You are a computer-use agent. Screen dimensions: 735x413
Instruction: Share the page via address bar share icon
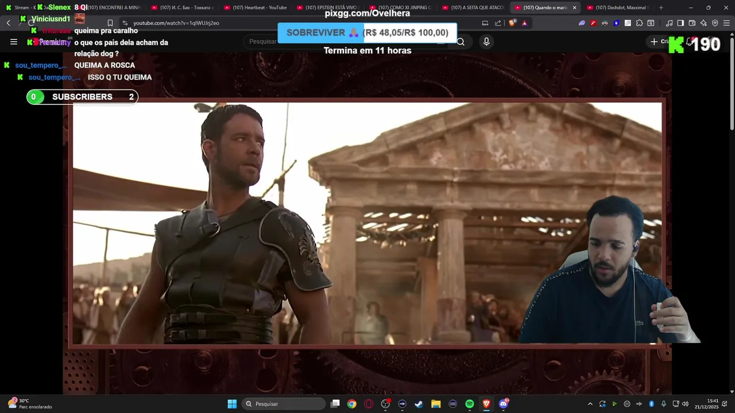pyautogui.click(x=498, y=23)
